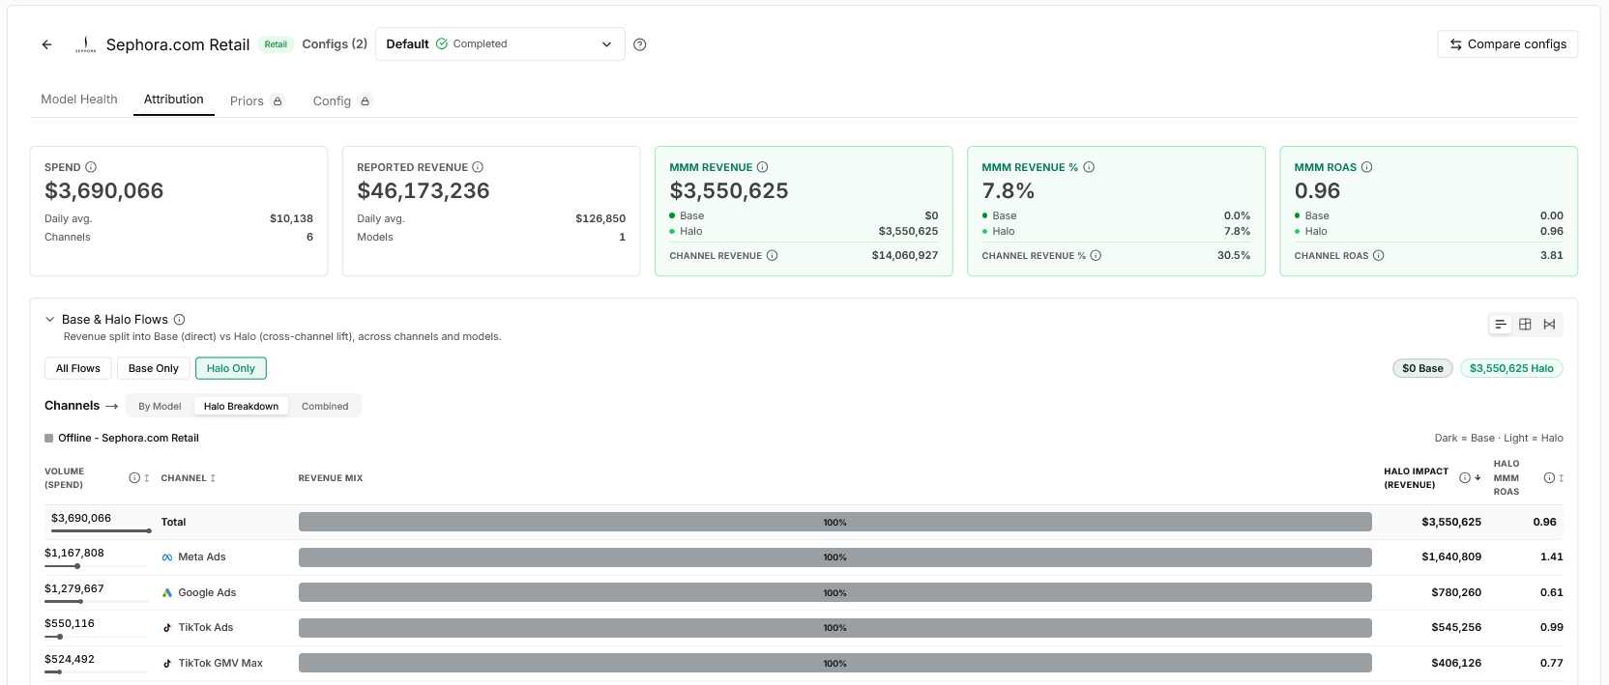1609x685 pixels.
Task: Open help icon beside Default config dropdown
Action: click(639, 44)
